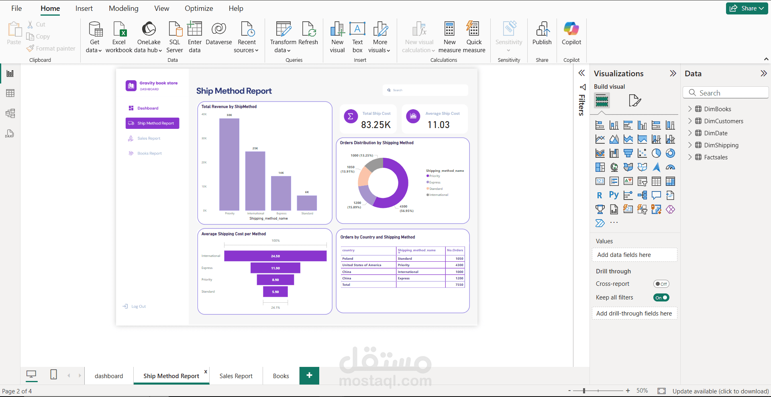Switch to mobile layout icon
Viewport: 771px width, 397px height.
[53, 375]
